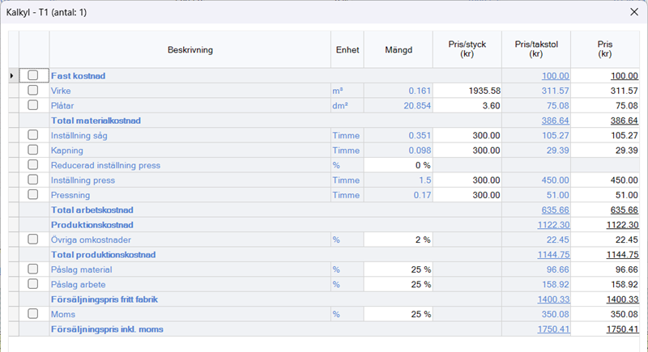This screenshot has height=352, width=648.
Task: Edit the Virke price per piece field
Action: pyautogui.click(x=467, y=91)
